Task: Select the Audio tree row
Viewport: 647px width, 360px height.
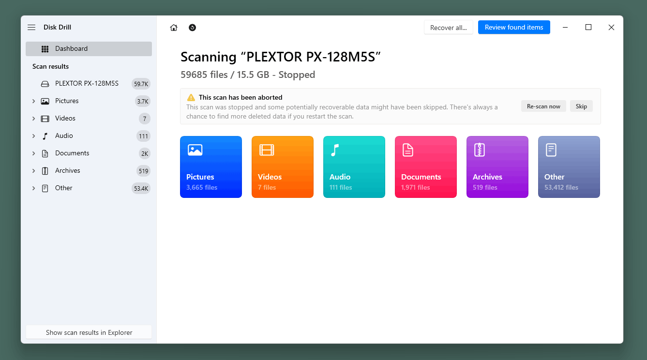Action: (x=89, y=136)
